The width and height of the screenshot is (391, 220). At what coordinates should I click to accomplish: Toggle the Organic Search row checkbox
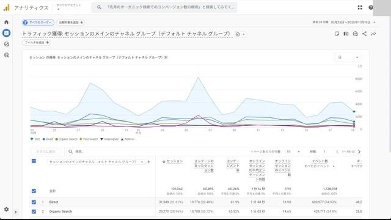click(34, 211)
